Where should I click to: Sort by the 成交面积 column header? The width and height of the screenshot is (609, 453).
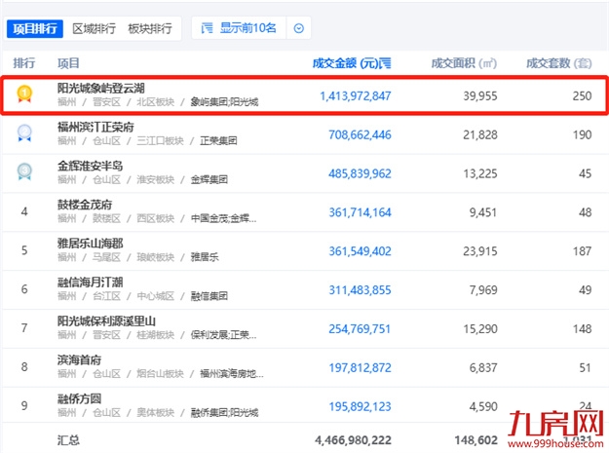pos(464,63)
